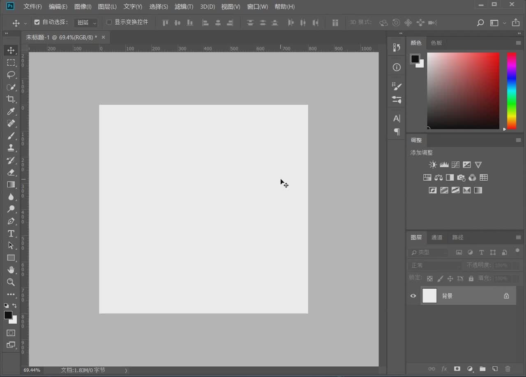Select the Rectangular Marquee tool

coord(11,62)
